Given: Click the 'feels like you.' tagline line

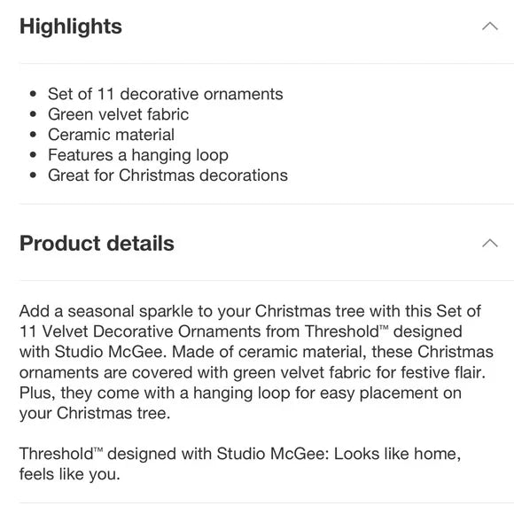Looking at the screenshot, I should coord(70,474).
